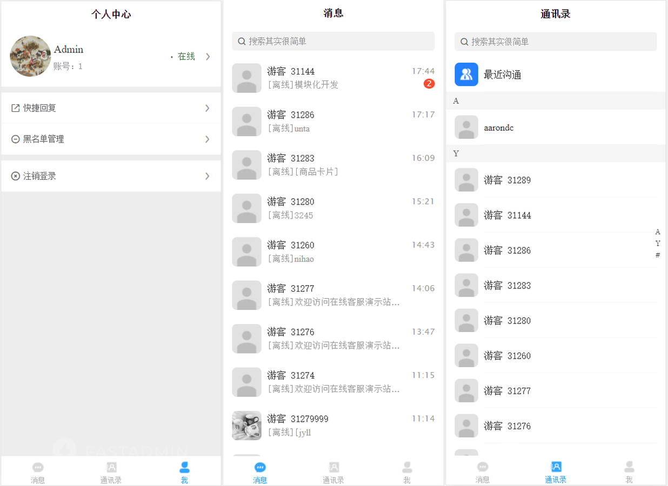
Task: Open the 最近沟通 blue contacts icon
Action: click(x=466, y=74)
